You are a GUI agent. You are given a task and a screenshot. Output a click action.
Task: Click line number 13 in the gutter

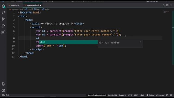(x=13, y=57)
